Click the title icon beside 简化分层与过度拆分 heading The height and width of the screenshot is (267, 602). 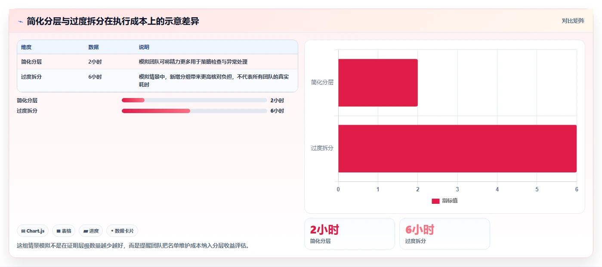click(x=20, y=21)
